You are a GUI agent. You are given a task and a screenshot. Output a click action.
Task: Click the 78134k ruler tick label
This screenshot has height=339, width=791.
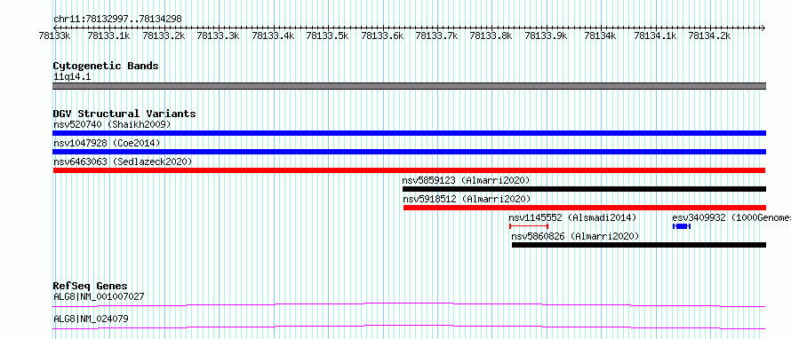[600, 35]
